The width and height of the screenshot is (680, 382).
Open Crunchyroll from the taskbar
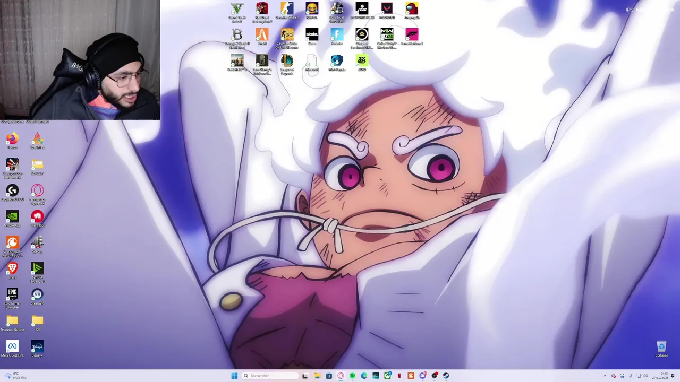pyautogui.click(x=411, y=376)
